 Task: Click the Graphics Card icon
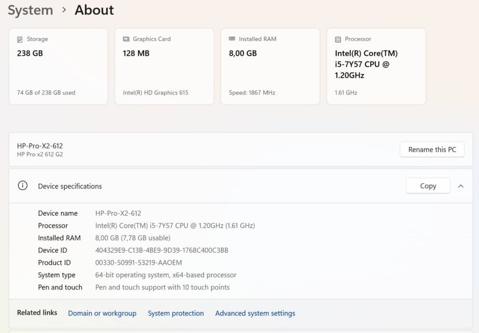pyautogui.click(x=126, y=39)
